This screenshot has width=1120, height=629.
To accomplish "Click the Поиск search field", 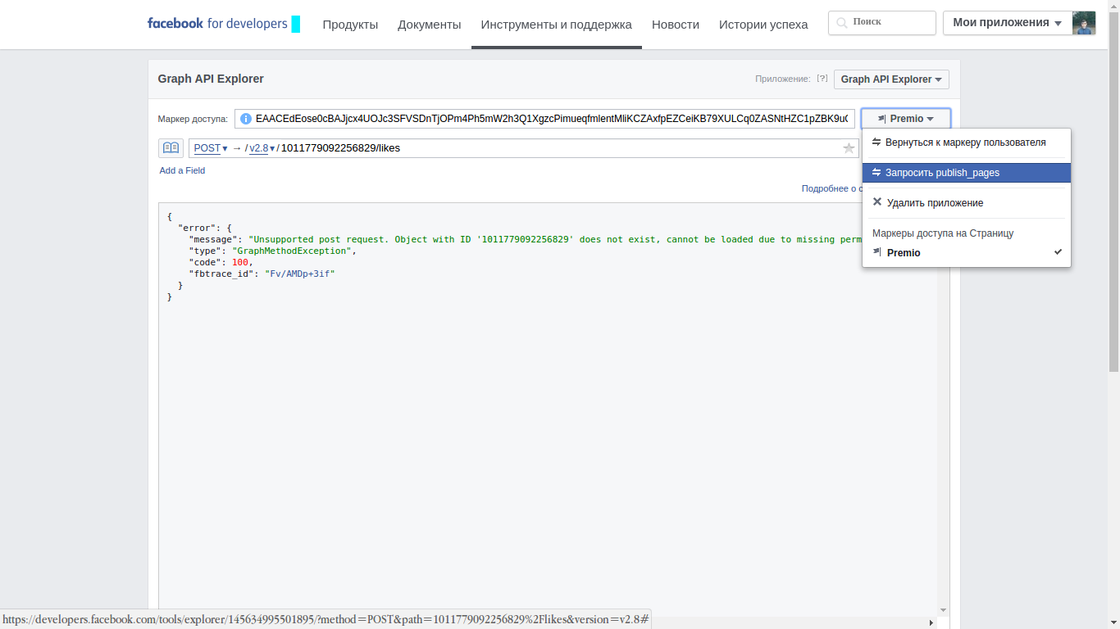I will pos(882,23).
